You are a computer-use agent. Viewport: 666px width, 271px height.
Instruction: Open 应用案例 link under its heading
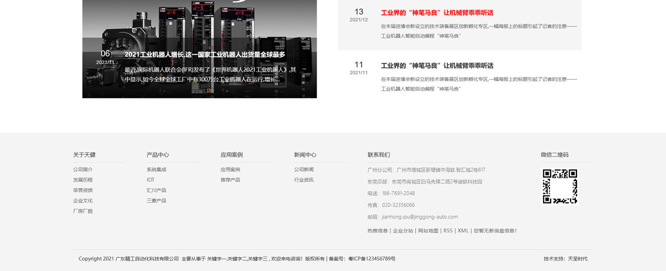(x=230, y=170)
